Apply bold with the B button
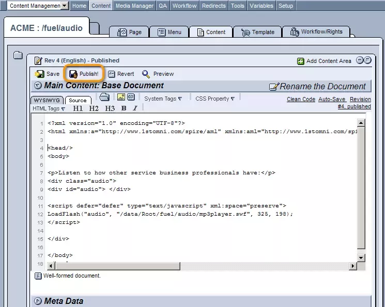The image size is (385, 307). 124,108
